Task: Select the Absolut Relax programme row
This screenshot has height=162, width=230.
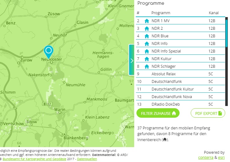Action: 163,74
